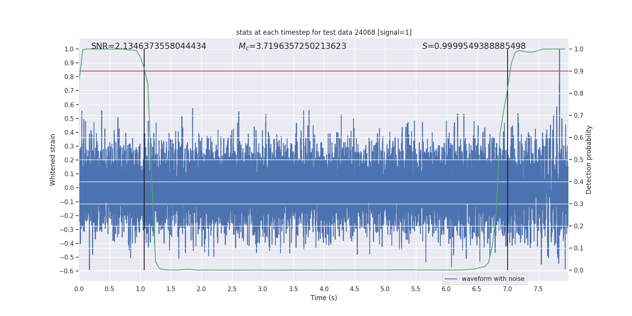The width and height of the screenshot is (632, 316).
Task: Click the 1.0 tick on the whitened strain axis
Action: [69, 49]
